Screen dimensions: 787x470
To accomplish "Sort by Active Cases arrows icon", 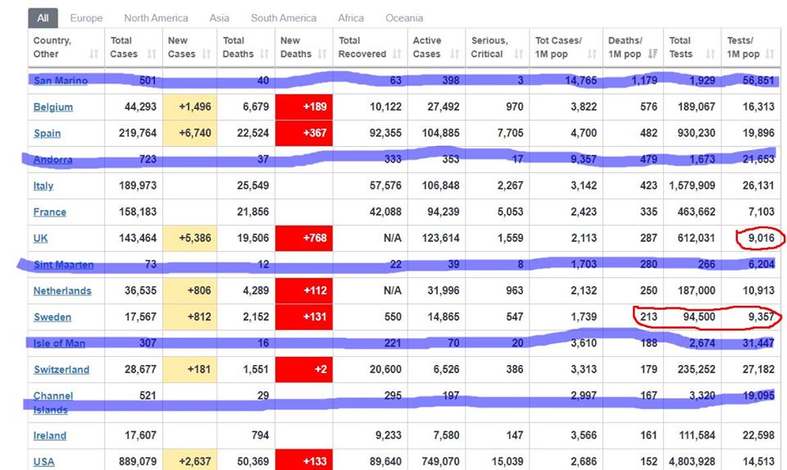I will [x=455, y=54].
